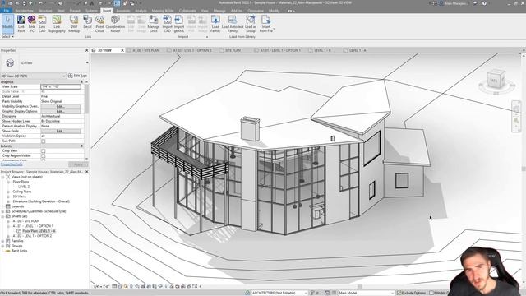Click the Import gbXML tool
This screenshot has width=526, height=296.
click(x=179, y=24)
